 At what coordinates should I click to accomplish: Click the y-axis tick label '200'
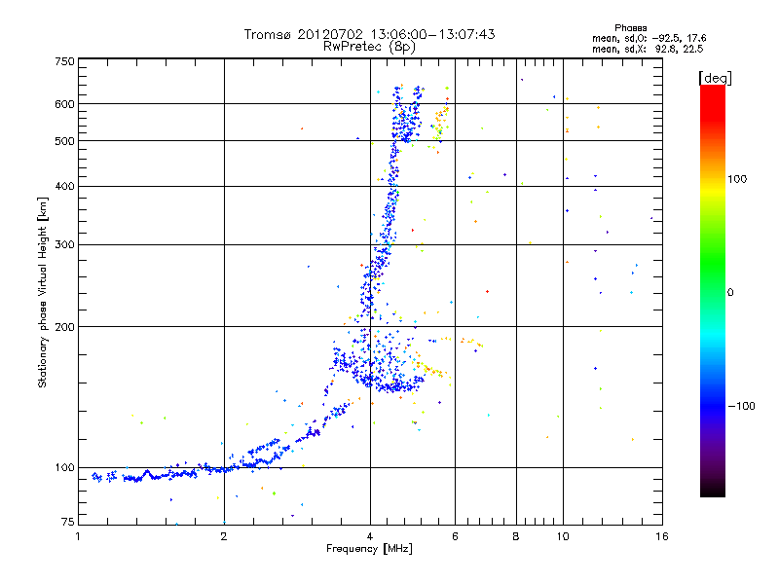click(x=64, y=327)
